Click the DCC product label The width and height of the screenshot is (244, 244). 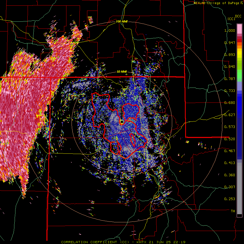tap(238, 16)
